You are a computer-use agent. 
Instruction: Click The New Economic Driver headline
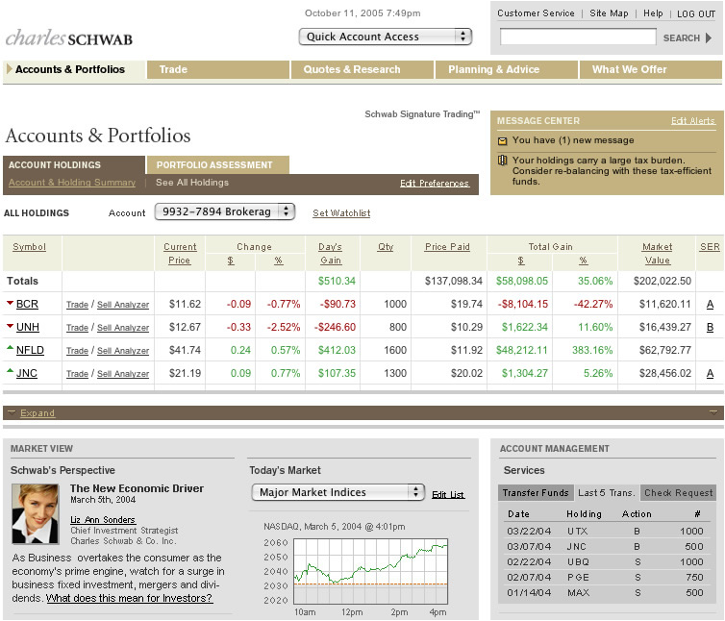(x=137, y=488)
